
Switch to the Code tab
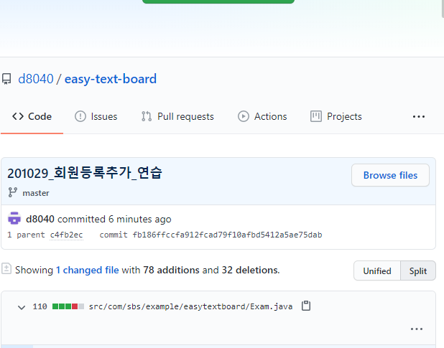(x=32, y=116)
